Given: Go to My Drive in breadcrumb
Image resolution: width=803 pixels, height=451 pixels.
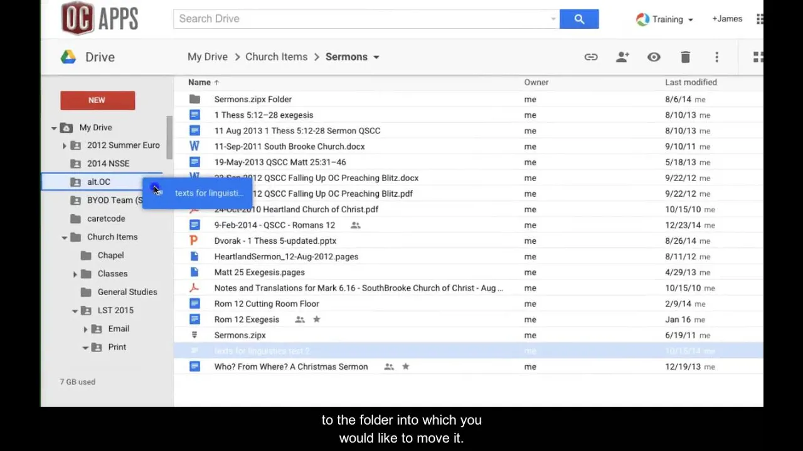Looking at the screenshot, I should 208,56.
